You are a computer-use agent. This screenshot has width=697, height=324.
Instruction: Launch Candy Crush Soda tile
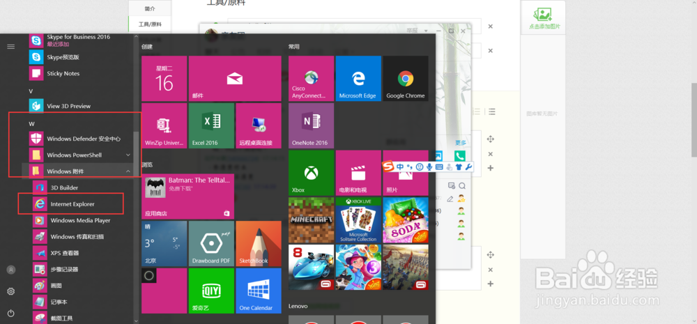pyautogui.click(x=406, y=220)
